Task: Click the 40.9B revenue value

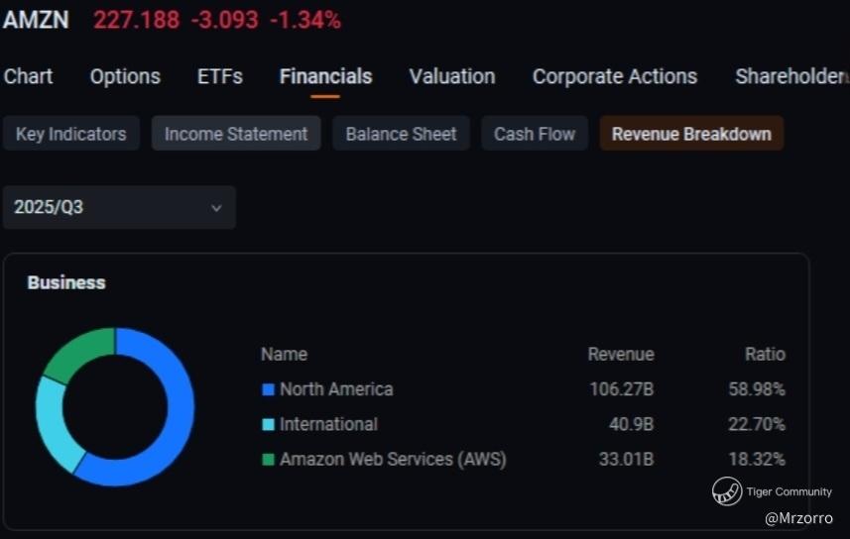Action: 631,424
